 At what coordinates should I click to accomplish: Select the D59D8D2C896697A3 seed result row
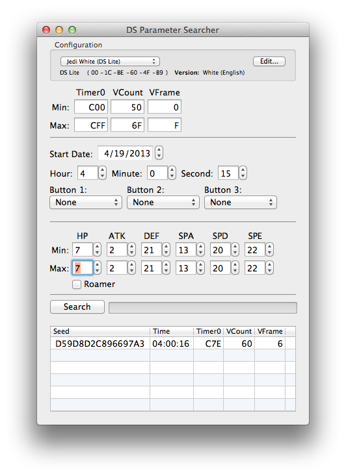173,344
